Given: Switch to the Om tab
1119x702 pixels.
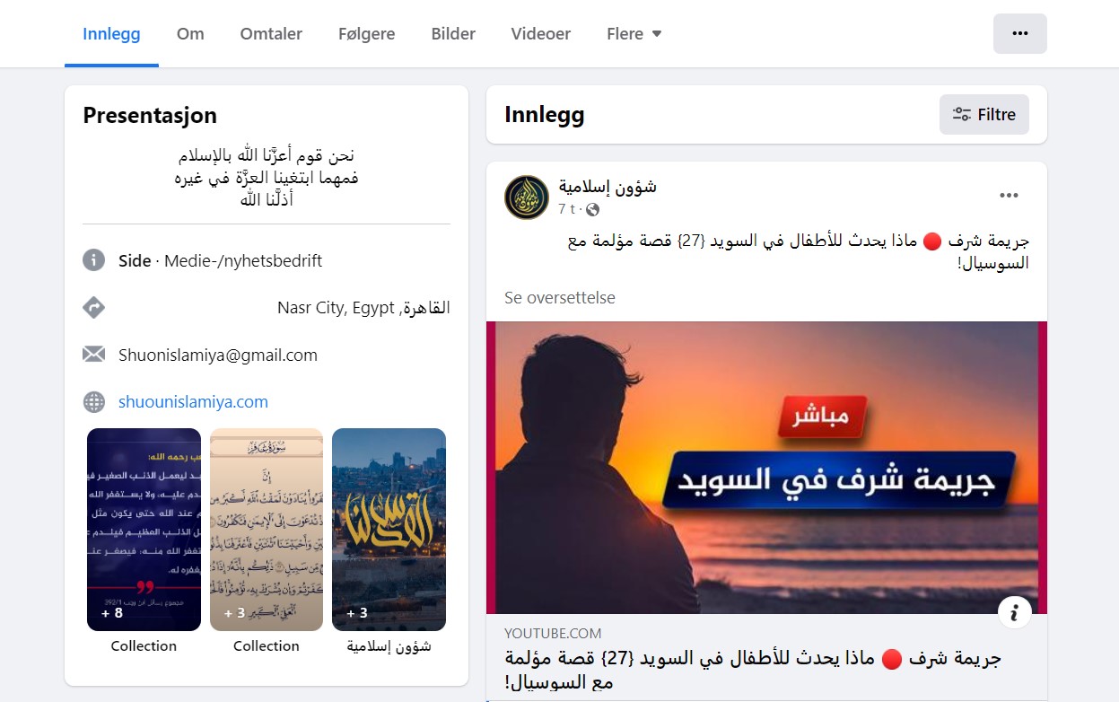Looking at the screenshot, I should (190, 34).
